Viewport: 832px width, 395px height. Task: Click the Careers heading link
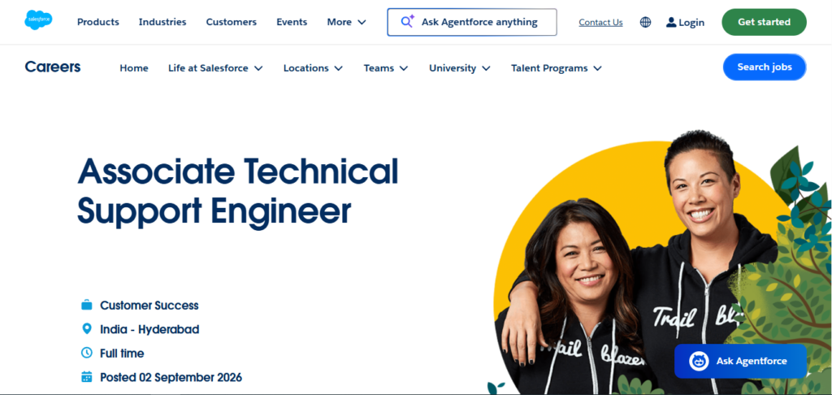click(x=53, y=67)
